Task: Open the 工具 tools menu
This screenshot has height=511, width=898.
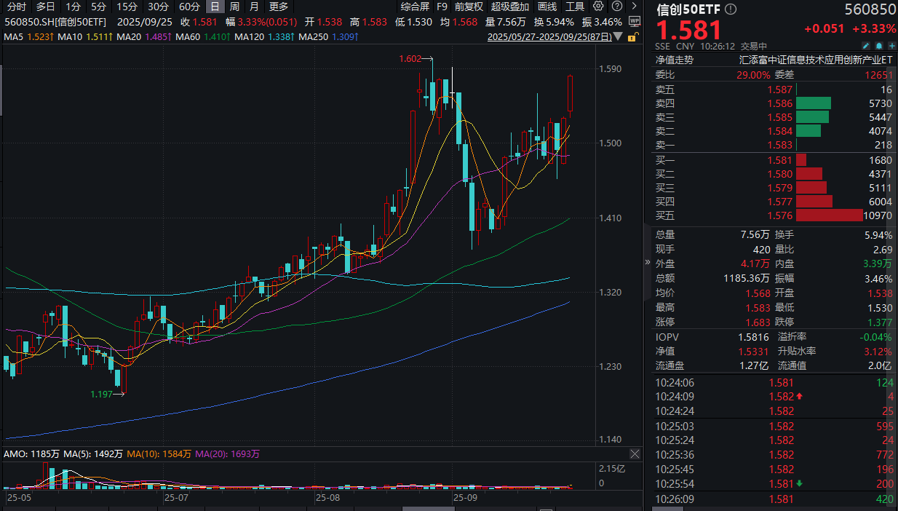Action: coord(574,7)
